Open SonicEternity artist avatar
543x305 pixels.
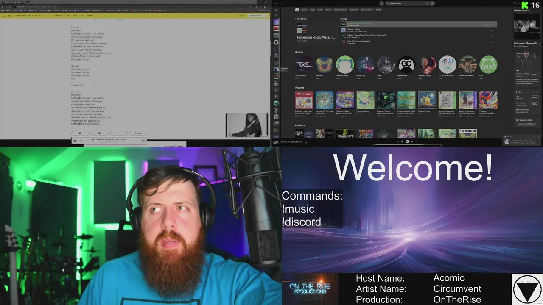click(x=304, y=65)
